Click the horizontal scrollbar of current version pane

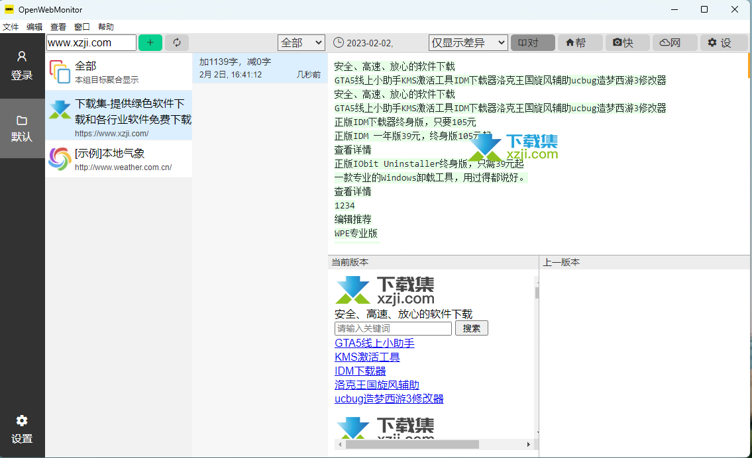coord(412,444)
